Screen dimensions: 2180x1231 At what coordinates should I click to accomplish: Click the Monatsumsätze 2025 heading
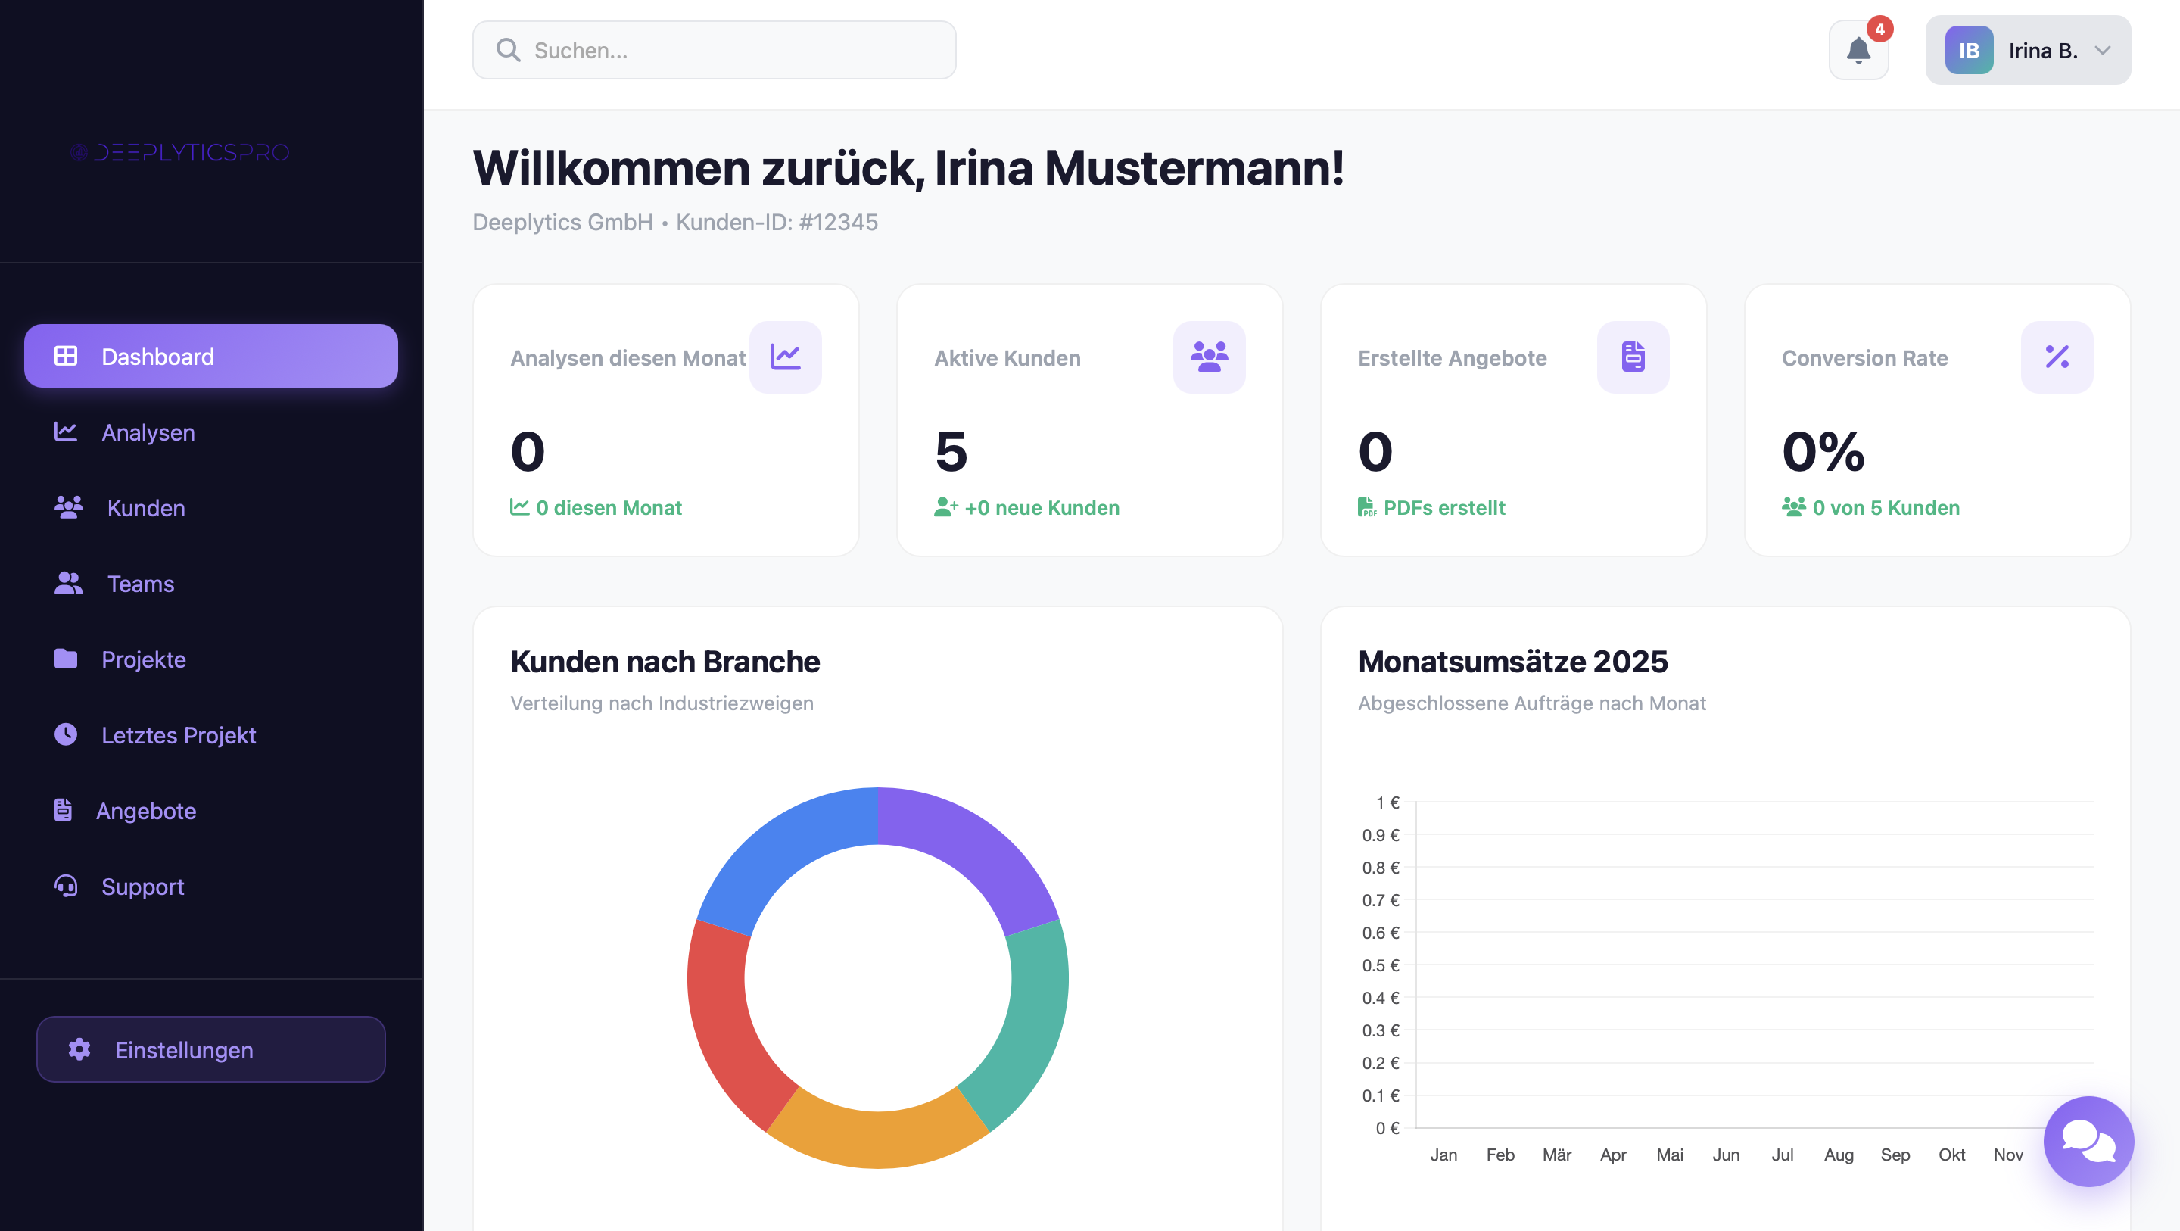pyautogui.click(x=1512, y=661)
